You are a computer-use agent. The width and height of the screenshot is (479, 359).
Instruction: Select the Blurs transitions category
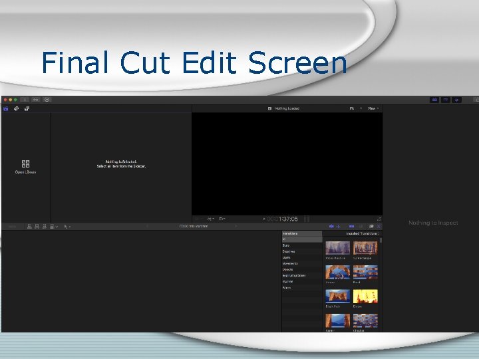click(302, 245)
